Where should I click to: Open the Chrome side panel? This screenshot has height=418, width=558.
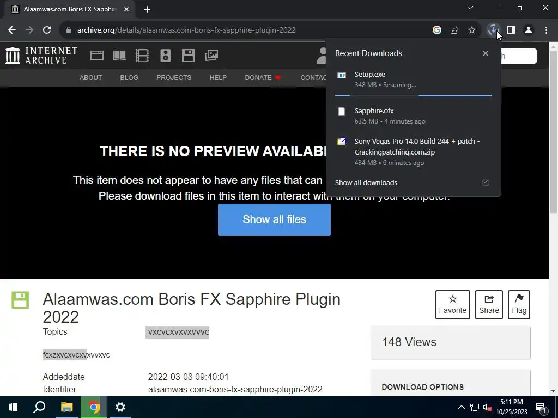(511, 30)
